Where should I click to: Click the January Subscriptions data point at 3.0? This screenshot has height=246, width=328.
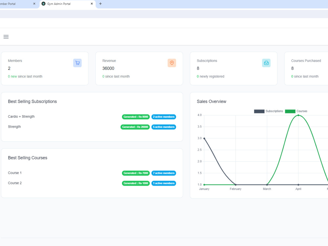tap(204, 138)
